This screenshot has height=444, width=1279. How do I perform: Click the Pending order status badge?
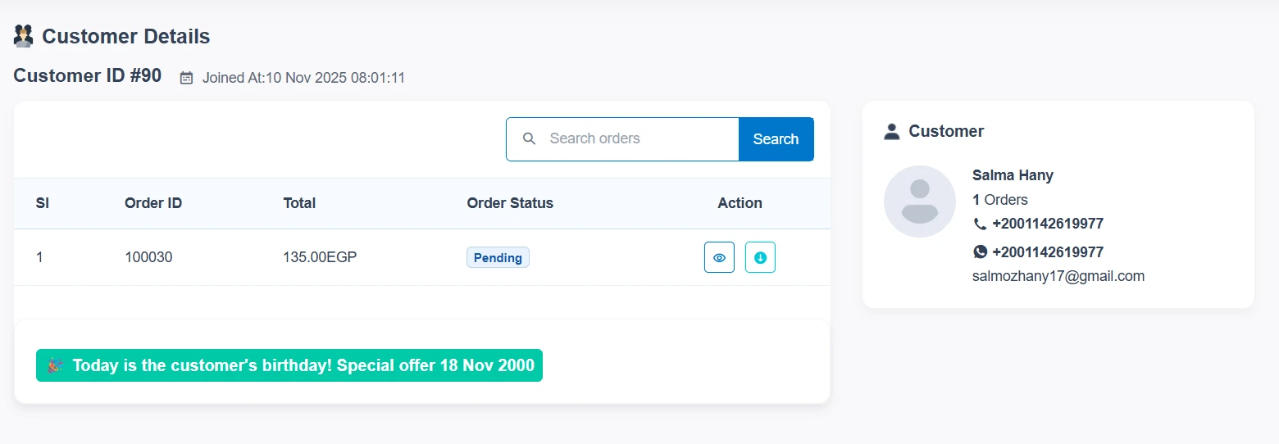coord(498,257)
